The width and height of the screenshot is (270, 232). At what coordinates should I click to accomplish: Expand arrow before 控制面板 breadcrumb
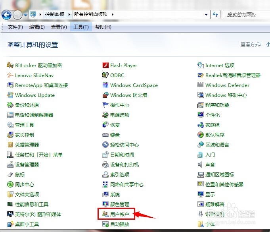coord(40,14)
